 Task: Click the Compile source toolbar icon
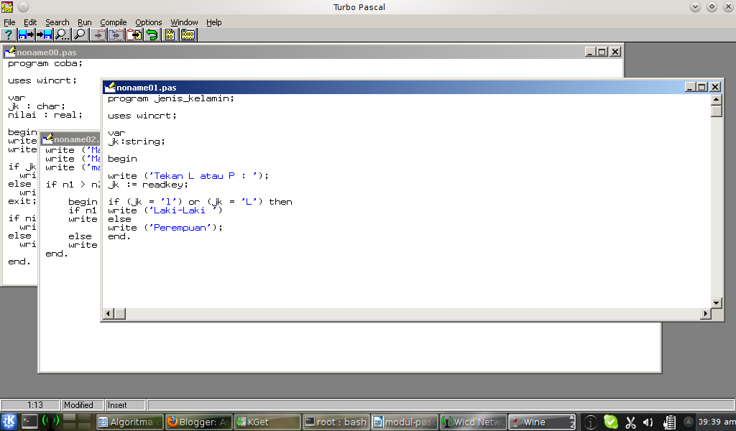[170, 34]
